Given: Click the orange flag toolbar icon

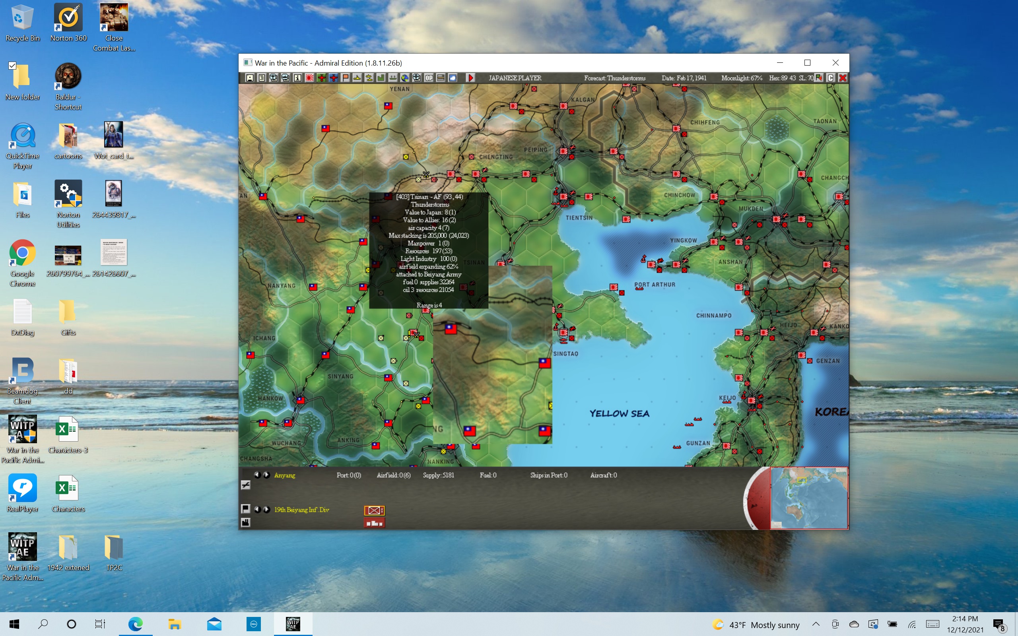Looking at the screenshot, I should 345,78.
